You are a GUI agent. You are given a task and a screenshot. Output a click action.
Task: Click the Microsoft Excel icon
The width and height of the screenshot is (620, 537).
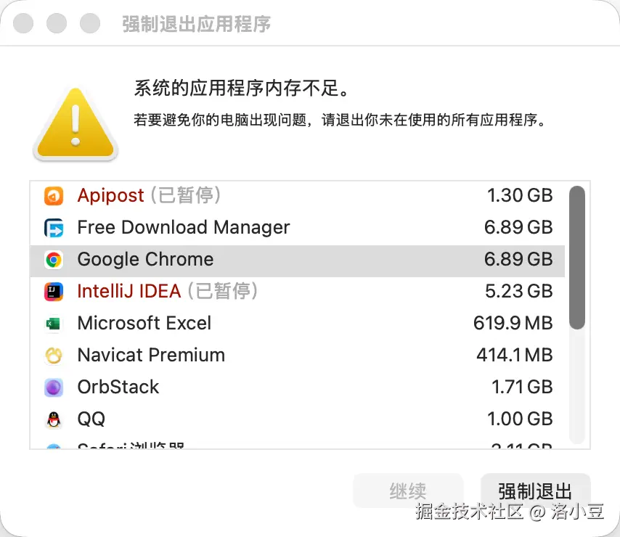(x=54, y=324)
